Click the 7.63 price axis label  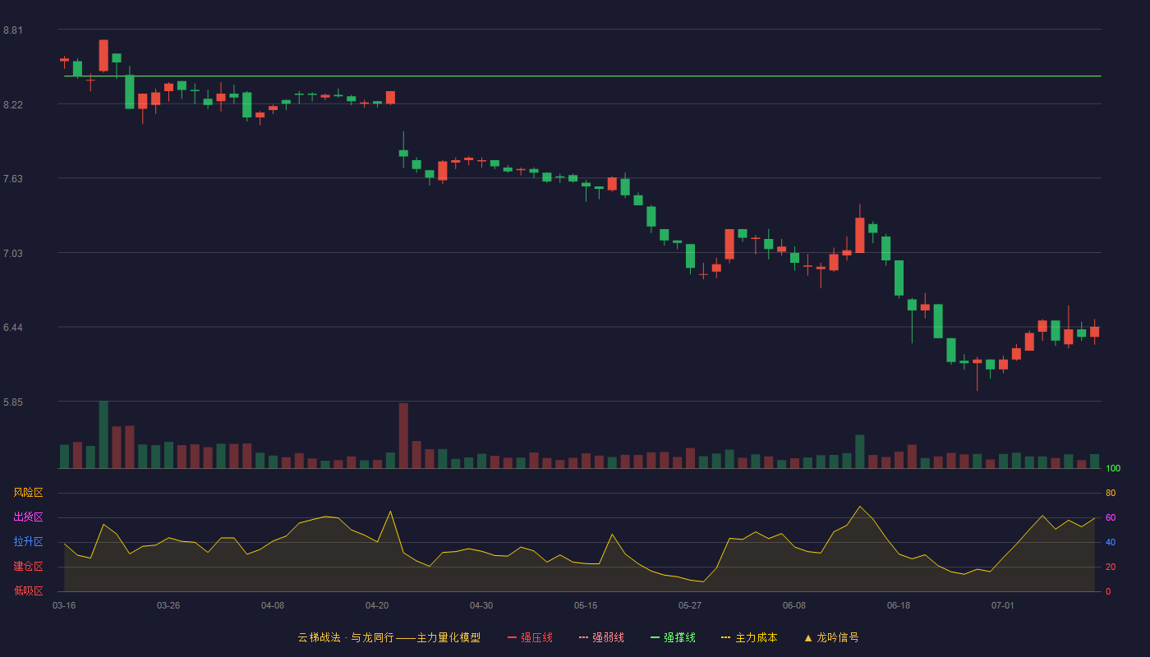(13, 179)
